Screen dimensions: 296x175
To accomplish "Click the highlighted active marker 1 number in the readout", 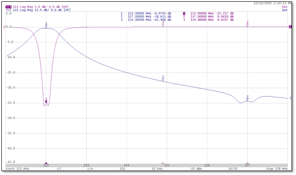I will (184, 13).
